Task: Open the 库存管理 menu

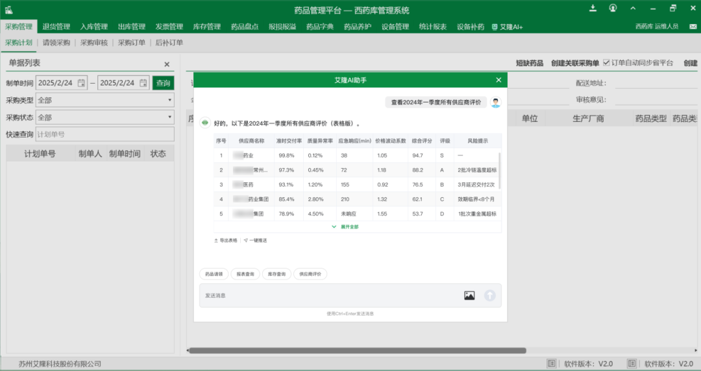Action: coord(206,27)
